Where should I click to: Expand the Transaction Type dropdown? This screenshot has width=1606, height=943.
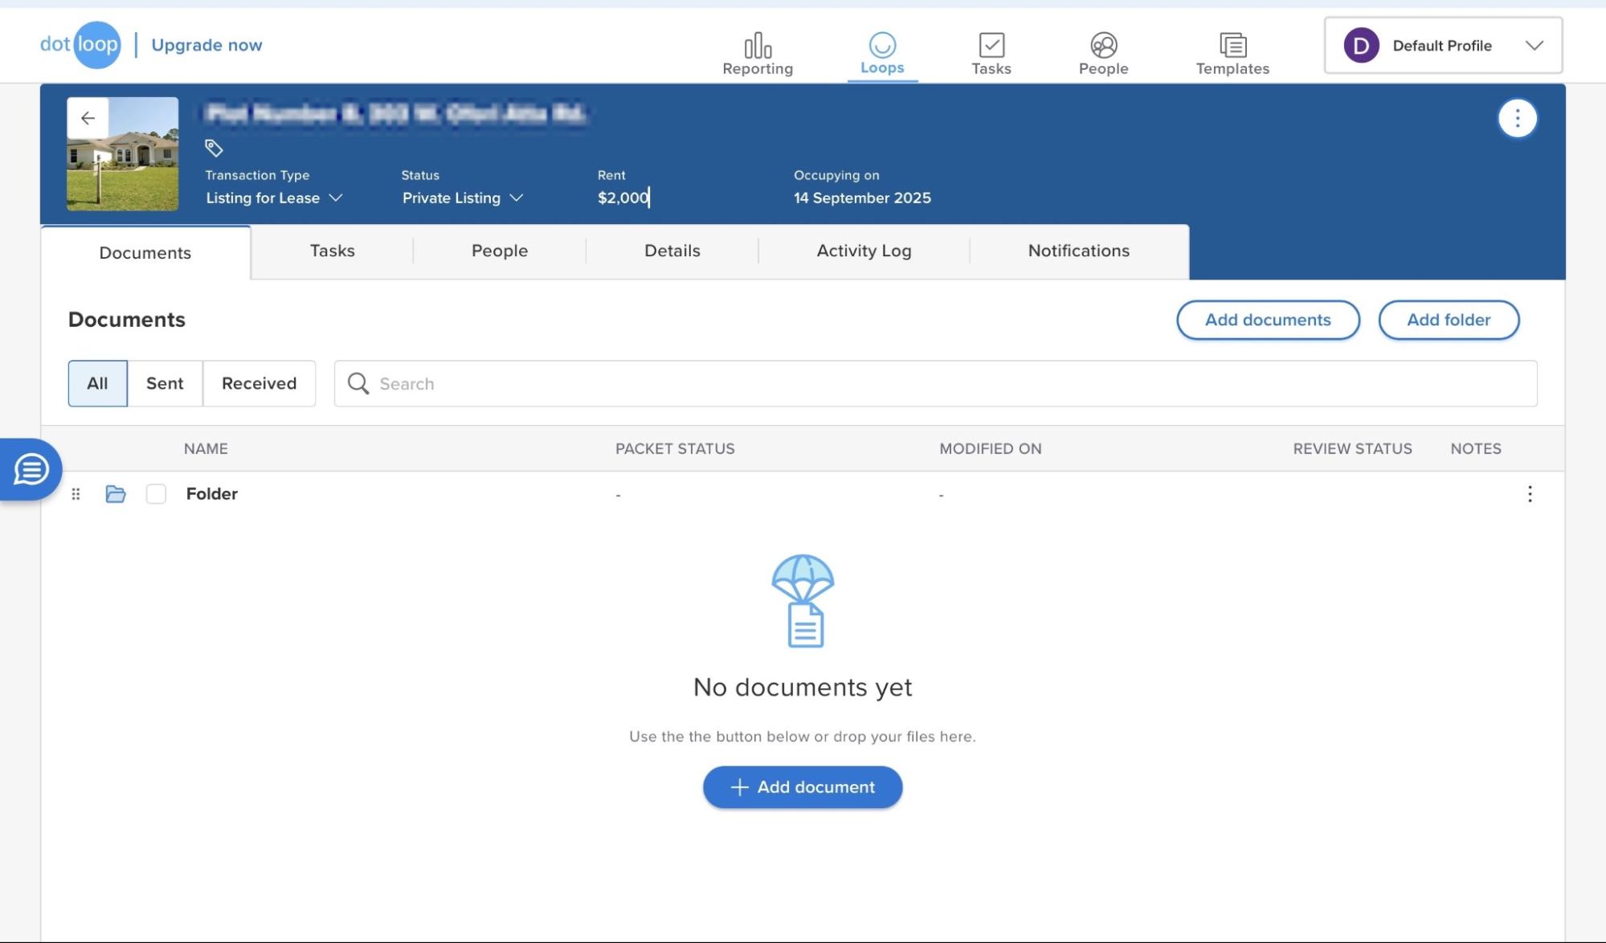point(274,198)
